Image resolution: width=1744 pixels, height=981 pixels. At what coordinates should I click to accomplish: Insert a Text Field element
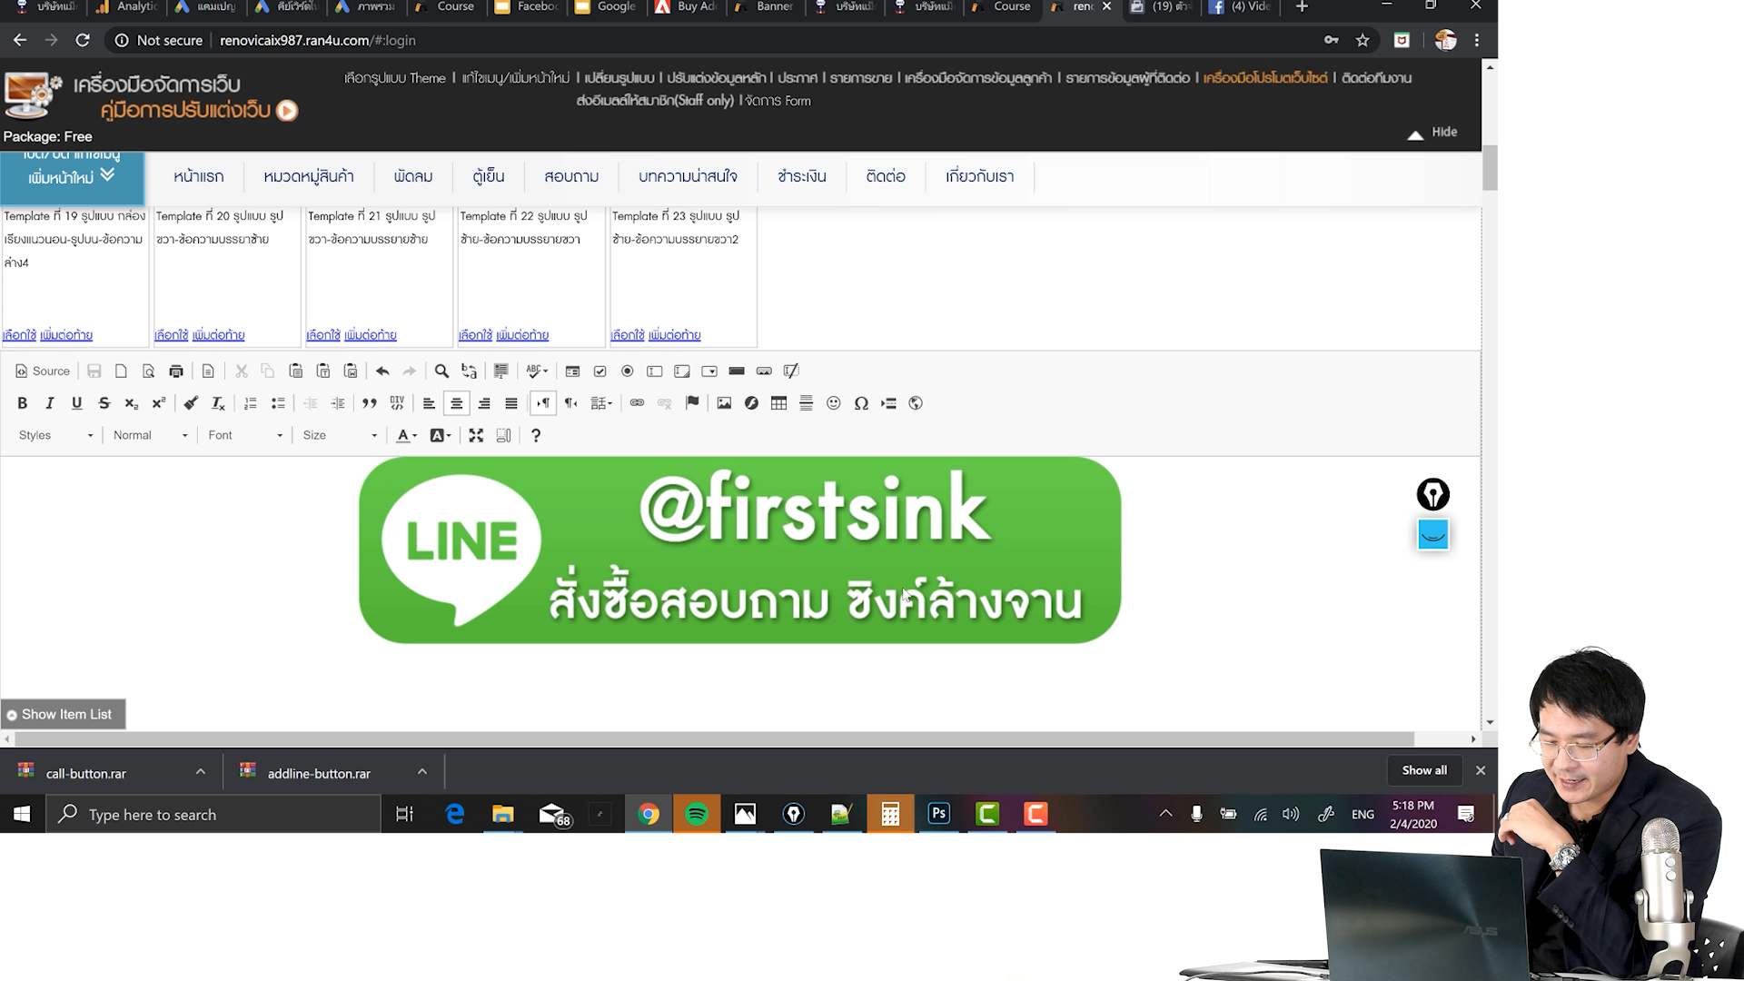tap(654, 371)
